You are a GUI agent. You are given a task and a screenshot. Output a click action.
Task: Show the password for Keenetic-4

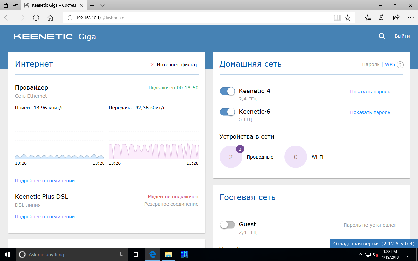click(370, 92)
